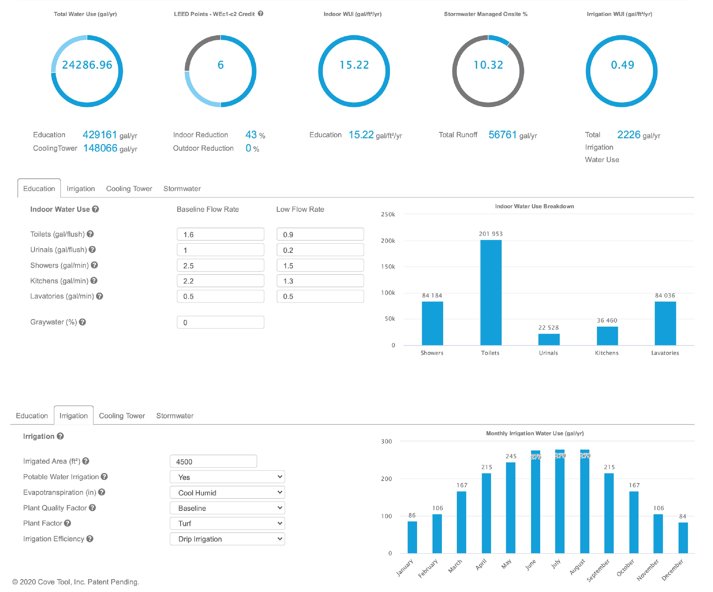Open help for the Irrigation section
Screen dimensions: 713x592
click(61, 436)
